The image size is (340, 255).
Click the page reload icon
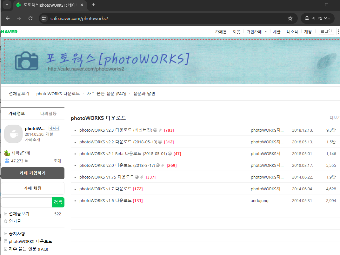[30, 18]
